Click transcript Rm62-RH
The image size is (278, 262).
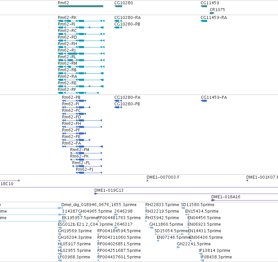click(x=81, y=47)
